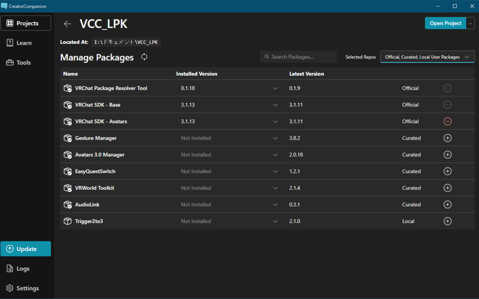The height and width of the screenshot is (299, 479).
Task: Refresh the Manage Packages list
Action: 144,57
